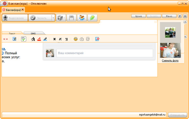Click the underline Ч icon
The width and height of the screenshot is (189, 119).
[66, 39]
